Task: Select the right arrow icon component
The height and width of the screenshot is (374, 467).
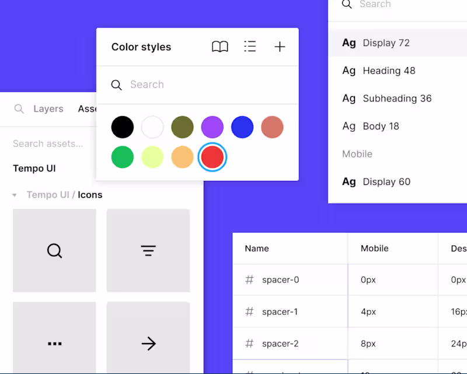Action: click(x=148, y=344)
